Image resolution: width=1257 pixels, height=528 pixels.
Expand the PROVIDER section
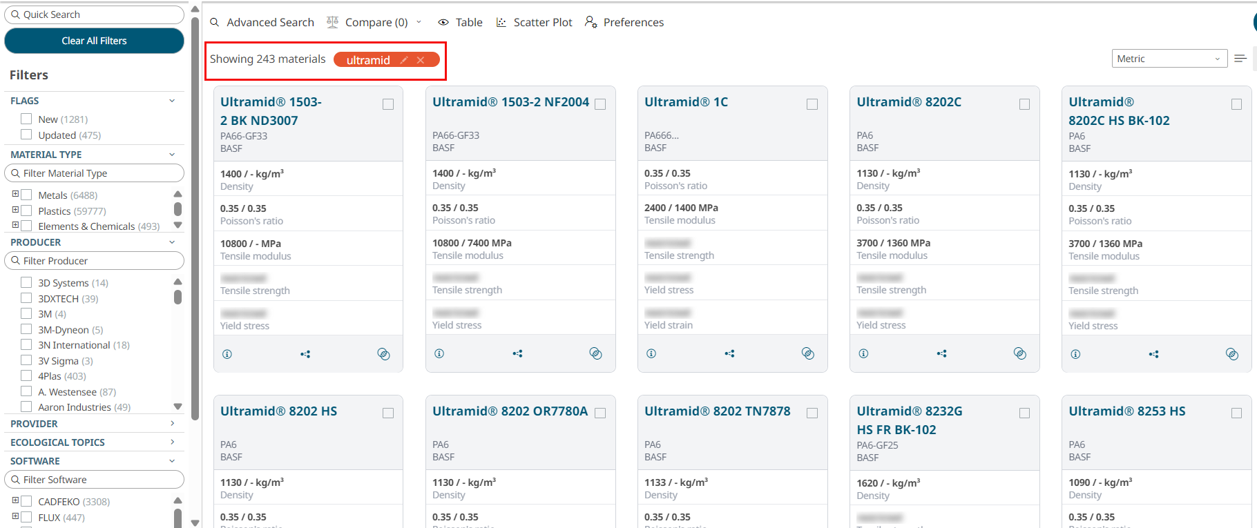tap(172, 423)
